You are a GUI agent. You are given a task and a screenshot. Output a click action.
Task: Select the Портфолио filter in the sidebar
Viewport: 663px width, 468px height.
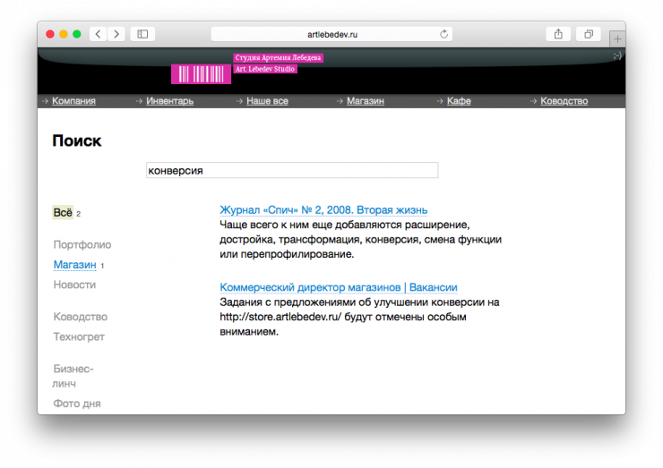(x=82, y=244)
